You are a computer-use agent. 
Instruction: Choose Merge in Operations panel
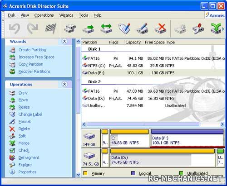coord(24,143)
